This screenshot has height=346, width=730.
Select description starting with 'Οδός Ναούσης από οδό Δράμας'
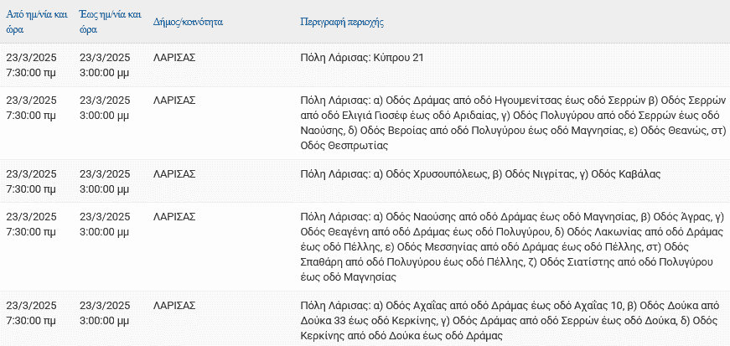pos(511,247)
